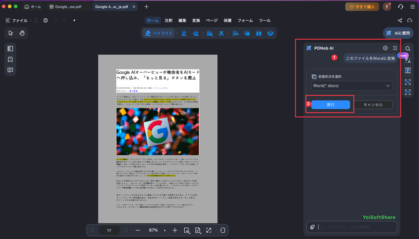Image resolution: width=419 pixels, height=239 pixels.
Task: Click the compare documents icon in right sidebar
Action: (x=408, y=70)
